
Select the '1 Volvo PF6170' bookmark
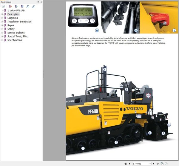(x=16, y=10)
